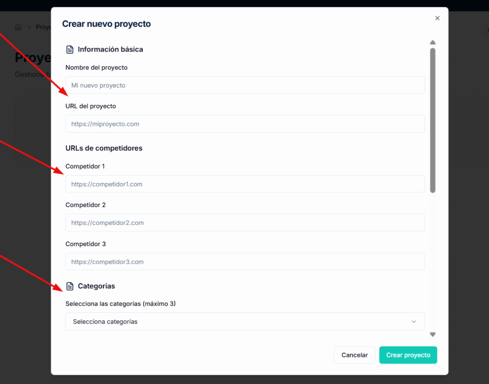Select the Competidor 2 URL input
This screenshot has height=384, width=489.
245,223
